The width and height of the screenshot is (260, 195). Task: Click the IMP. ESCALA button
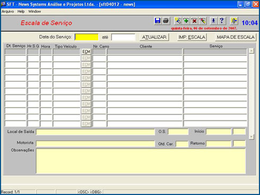point(192,37)
